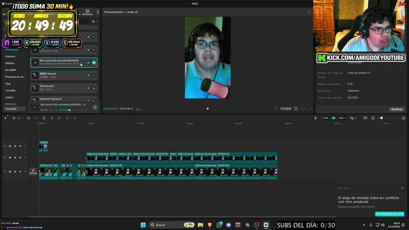Toggle auto snapping on timeline
This screenshot has height=230, width=409.
point(334,118)
